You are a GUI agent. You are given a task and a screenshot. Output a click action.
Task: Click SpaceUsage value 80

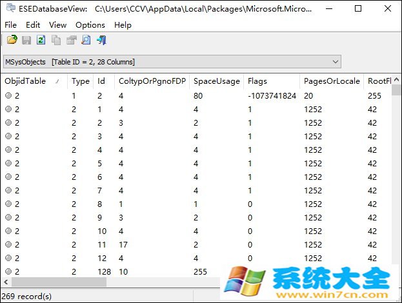click(198, 96)
